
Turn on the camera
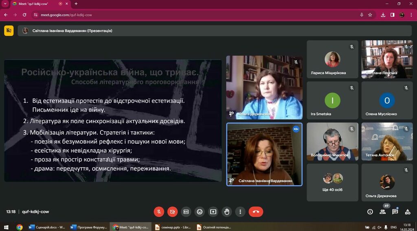172,211
